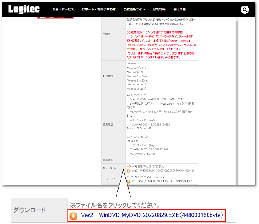
Task: Select the ご案内 row label
Action: (x=106, y=34)
